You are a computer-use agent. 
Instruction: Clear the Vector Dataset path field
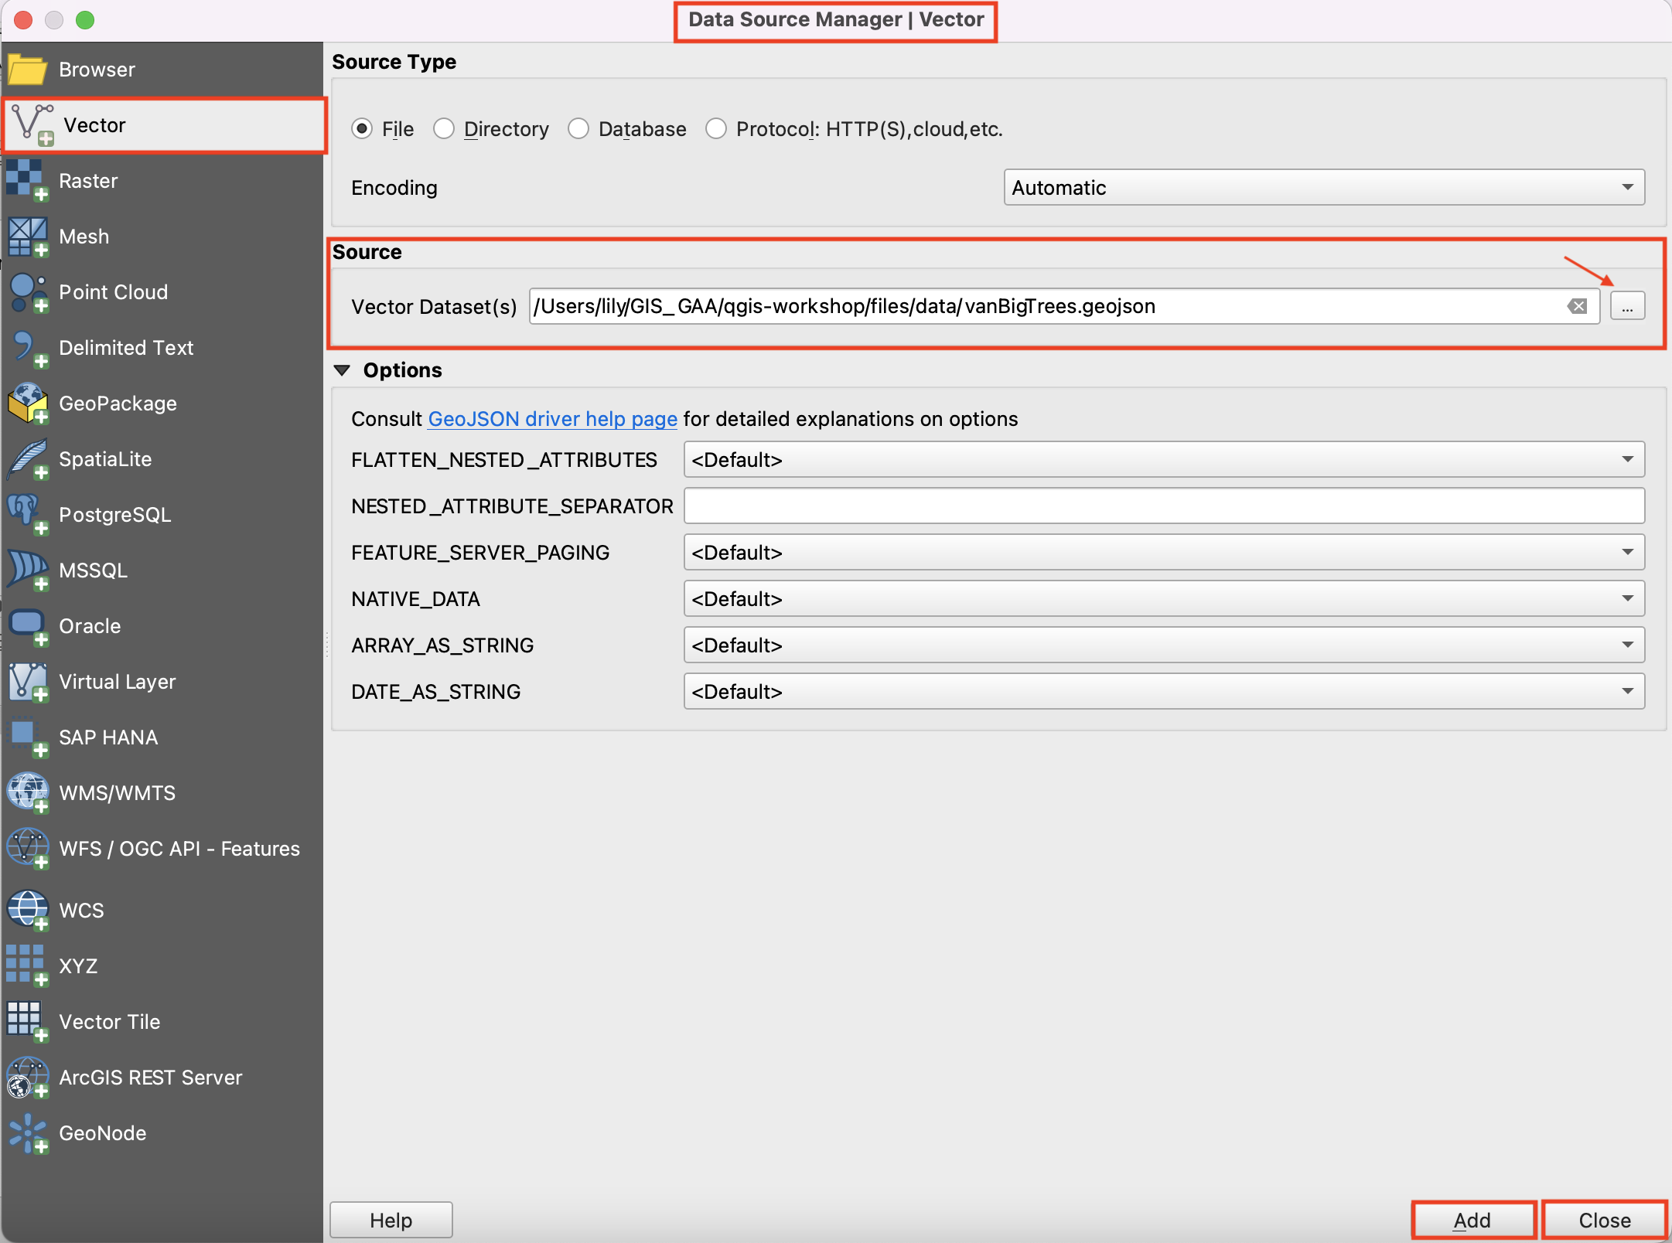[1577, 306]
